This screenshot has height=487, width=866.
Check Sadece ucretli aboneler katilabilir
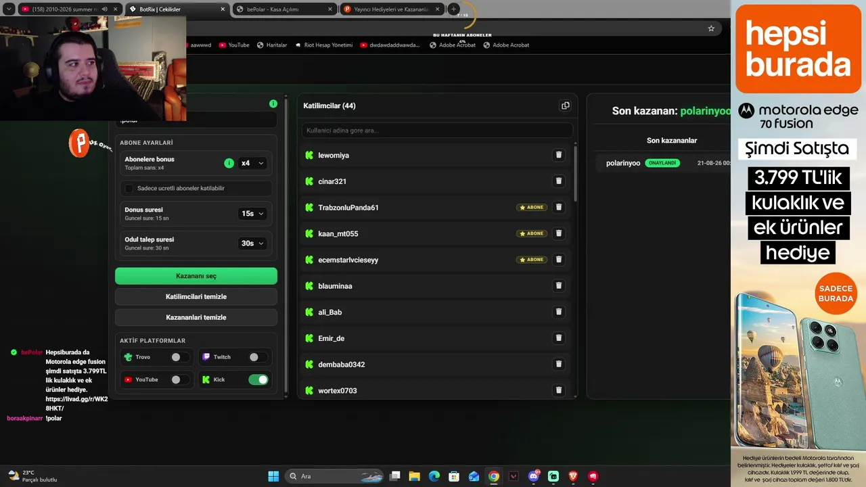click(129, 188)
